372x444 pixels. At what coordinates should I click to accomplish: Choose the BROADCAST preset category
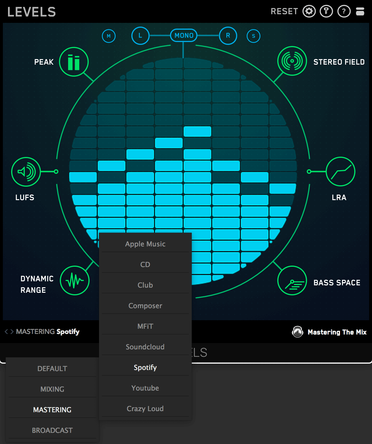coord(52,430)
